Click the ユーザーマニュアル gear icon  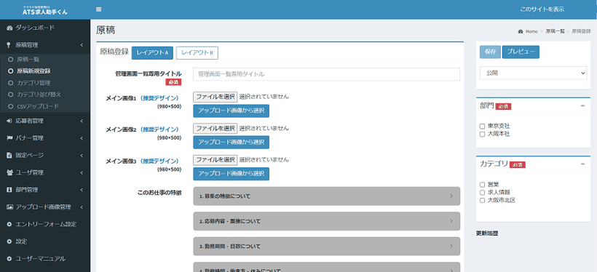point(9,259)
